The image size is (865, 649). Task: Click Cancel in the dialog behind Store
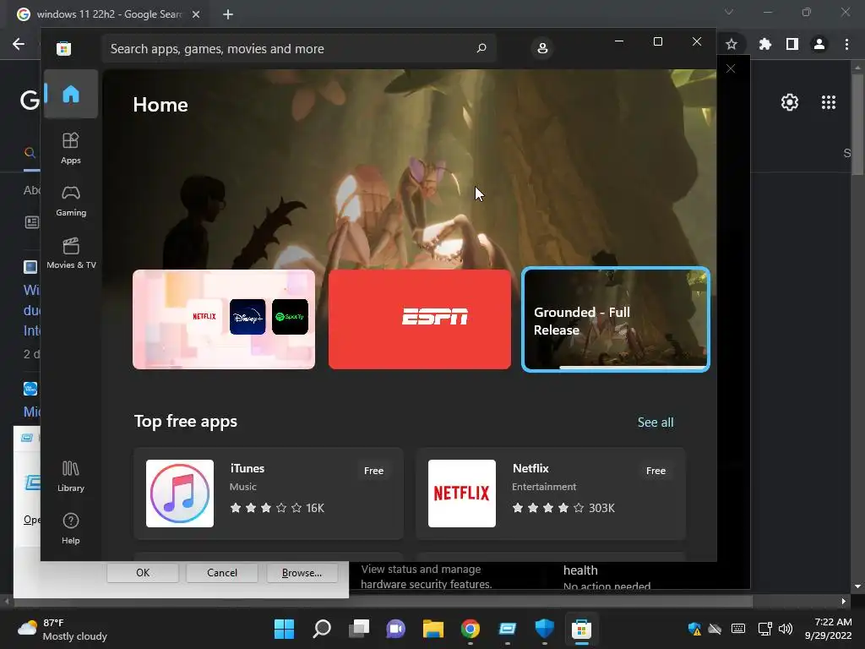coord(222,573)
